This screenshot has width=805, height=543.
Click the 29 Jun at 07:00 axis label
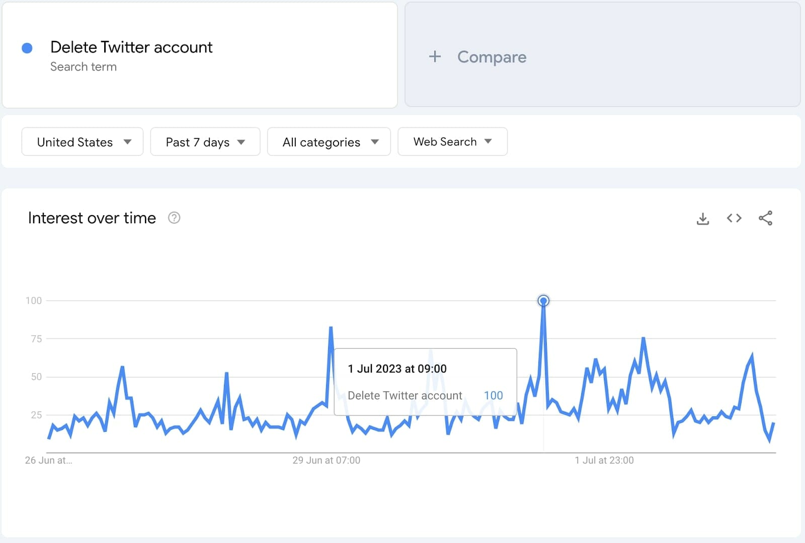point(326,460)
